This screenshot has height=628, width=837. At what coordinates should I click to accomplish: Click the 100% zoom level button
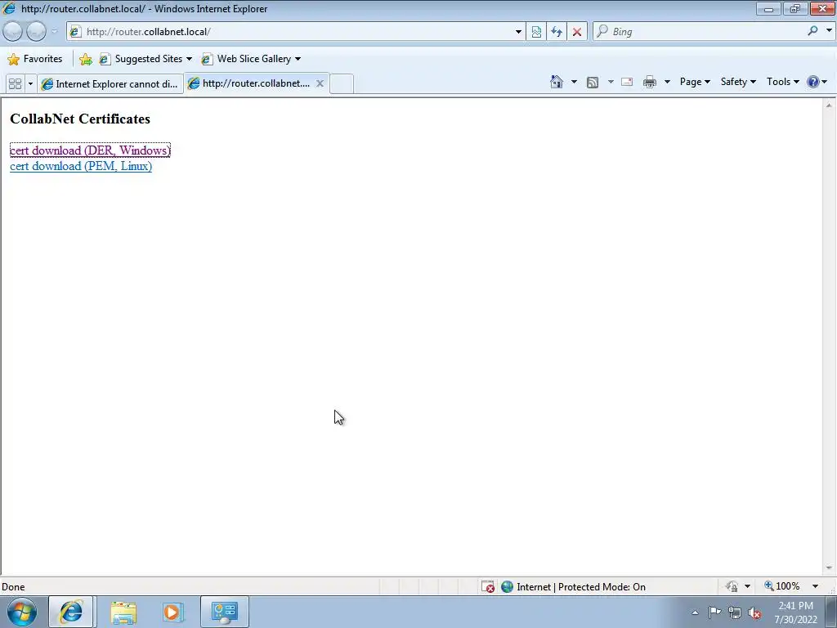[x=782, y=586]
